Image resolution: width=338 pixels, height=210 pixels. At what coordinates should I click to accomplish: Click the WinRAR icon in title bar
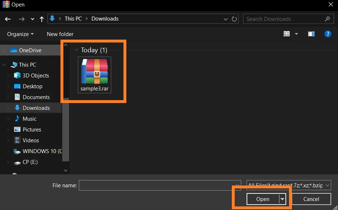[x=6, y=5]
